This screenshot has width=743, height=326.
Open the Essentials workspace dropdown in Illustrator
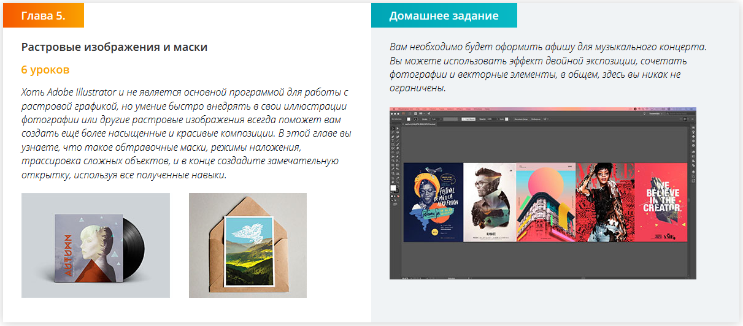(x=656, y=113)
